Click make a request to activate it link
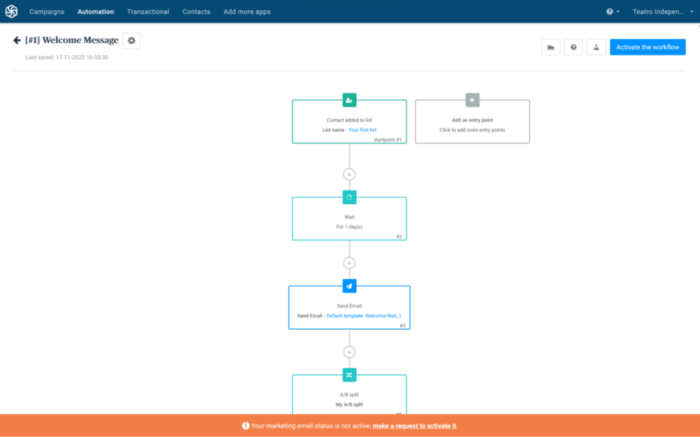This screenshot has width=700, height=437. tap(414, 425)
